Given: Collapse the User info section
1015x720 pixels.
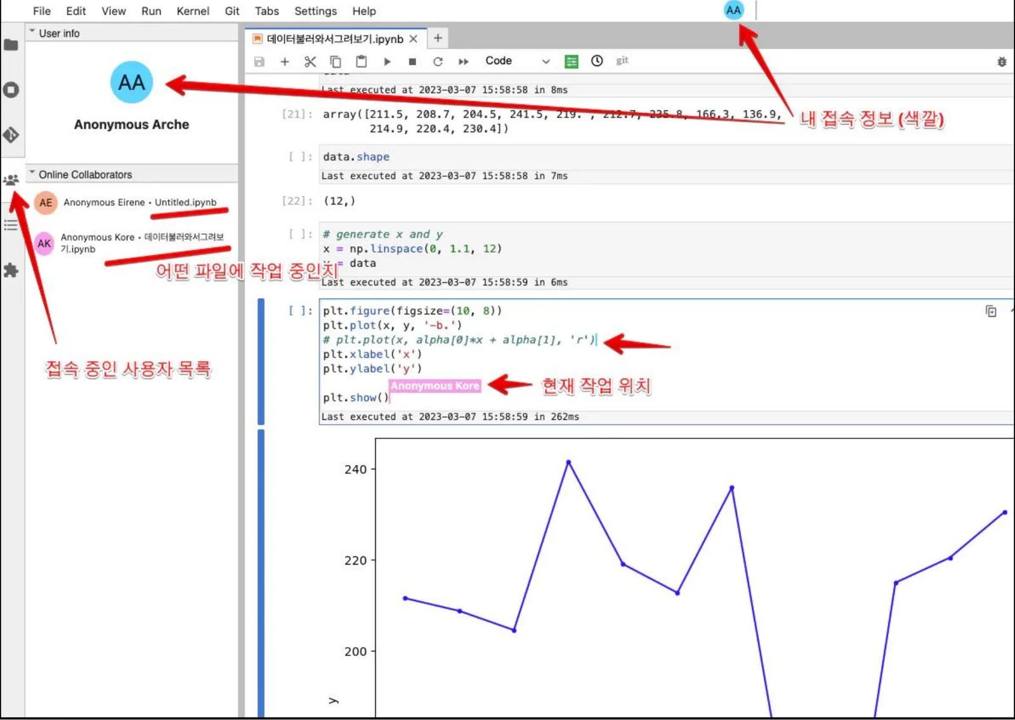Looking at the screenshot, I should tap(132, 33).
